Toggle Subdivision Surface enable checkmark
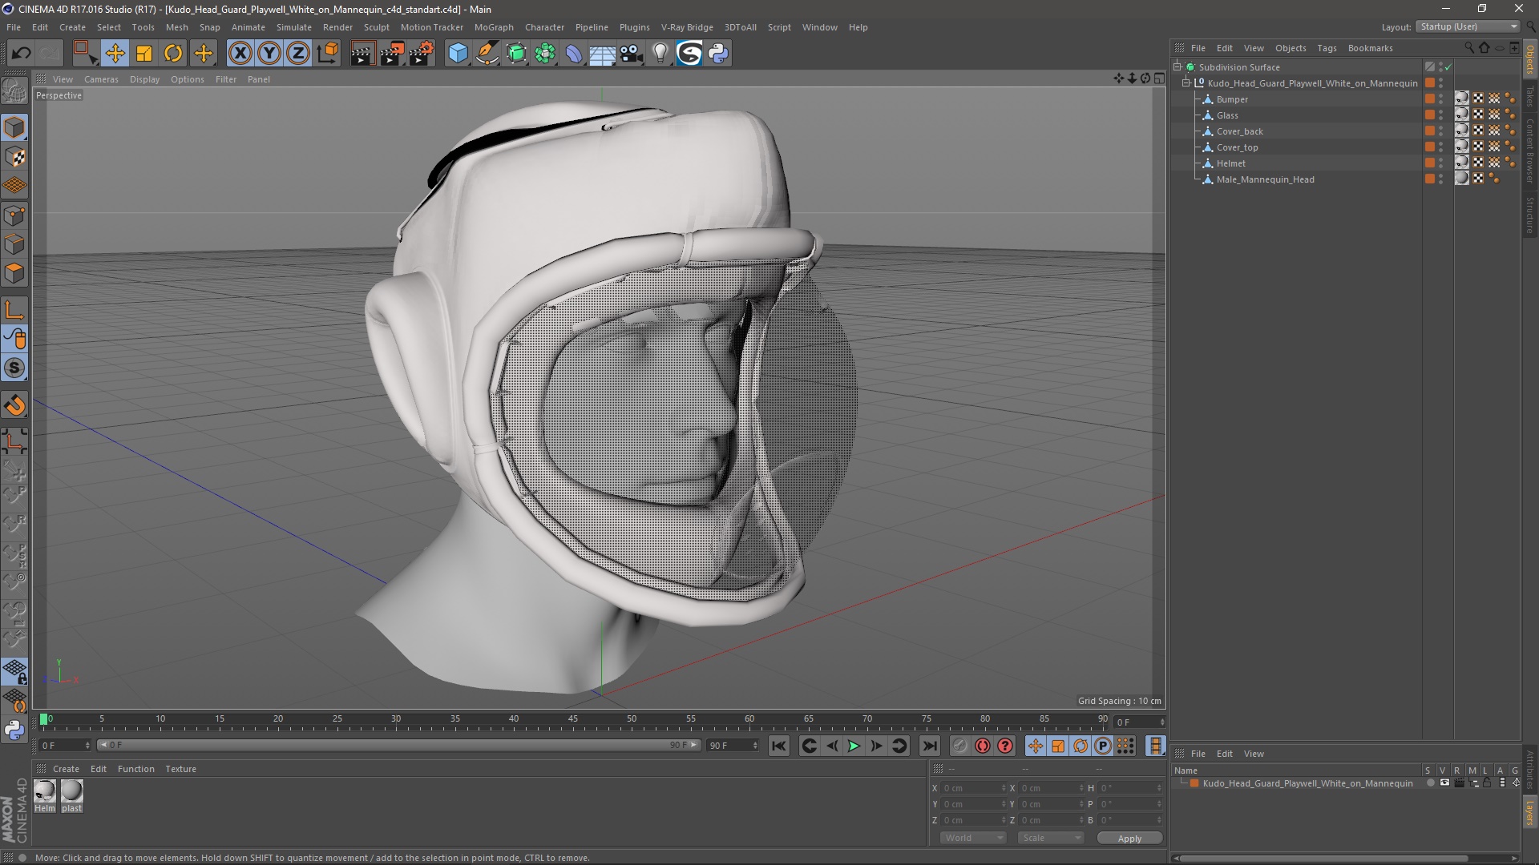This screenshot has height=865, width=1539. 1448,67
